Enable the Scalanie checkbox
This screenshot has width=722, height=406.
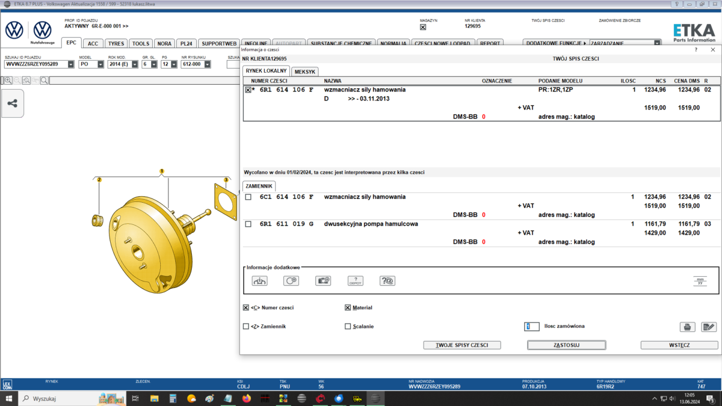click(348, 327)
